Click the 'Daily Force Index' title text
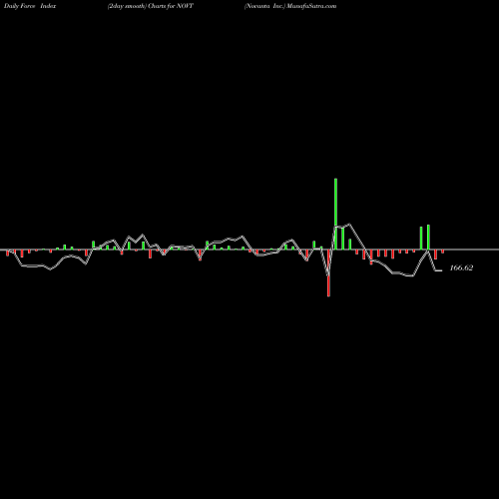The image size is (499, 499). (x=30, y=6)
